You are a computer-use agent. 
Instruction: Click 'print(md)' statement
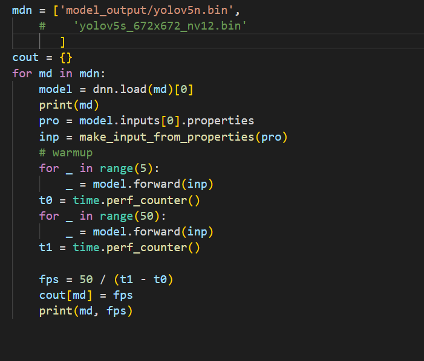(x=69, y=105)
